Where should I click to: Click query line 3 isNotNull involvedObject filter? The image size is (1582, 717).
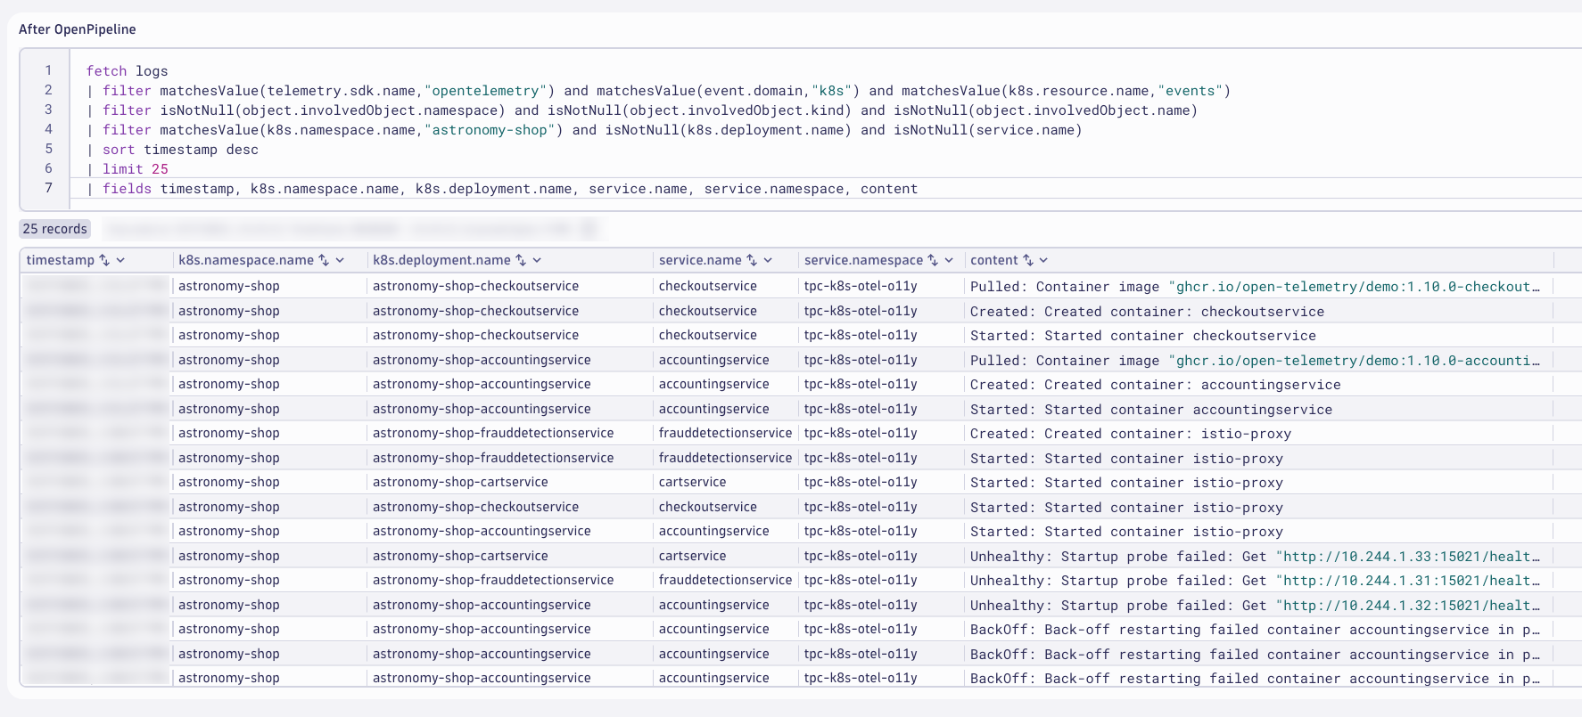[x=642, y=110]
